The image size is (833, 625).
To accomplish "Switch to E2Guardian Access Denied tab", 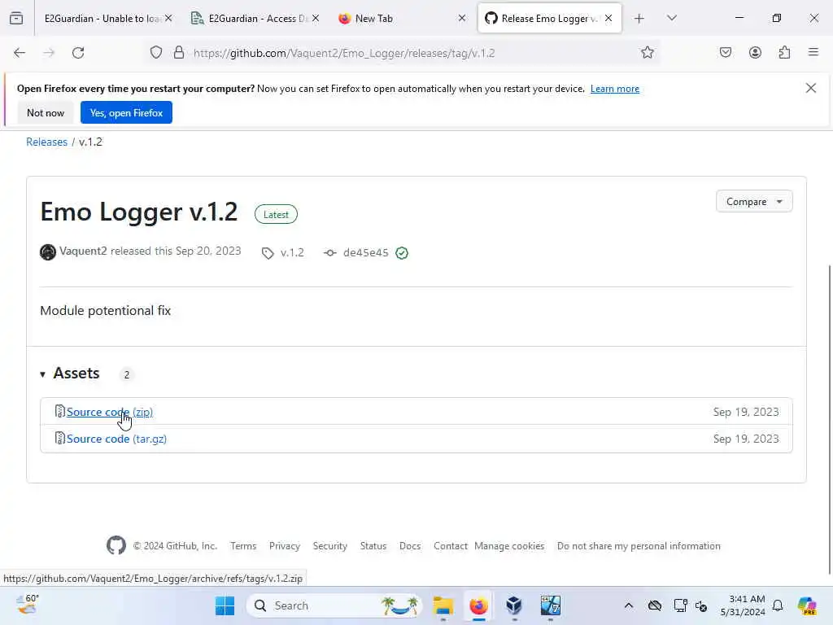I will (258, 19).
